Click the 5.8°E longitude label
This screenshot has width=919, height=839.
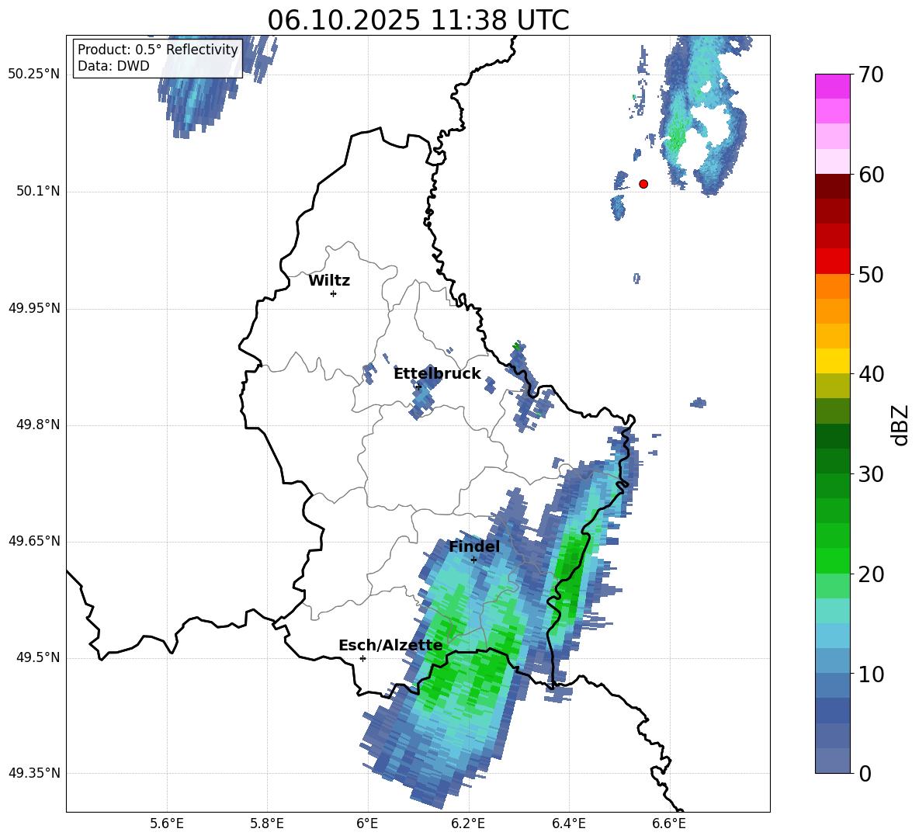[x=267, y=824]
